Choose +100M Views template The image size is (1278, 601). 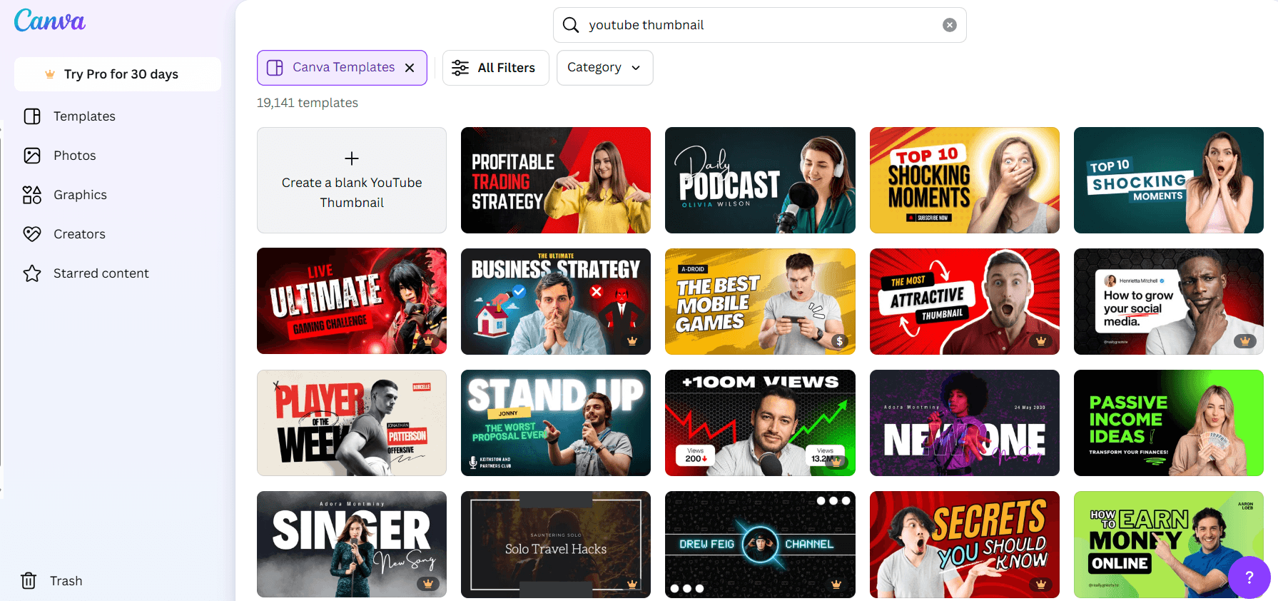(760, 423)
